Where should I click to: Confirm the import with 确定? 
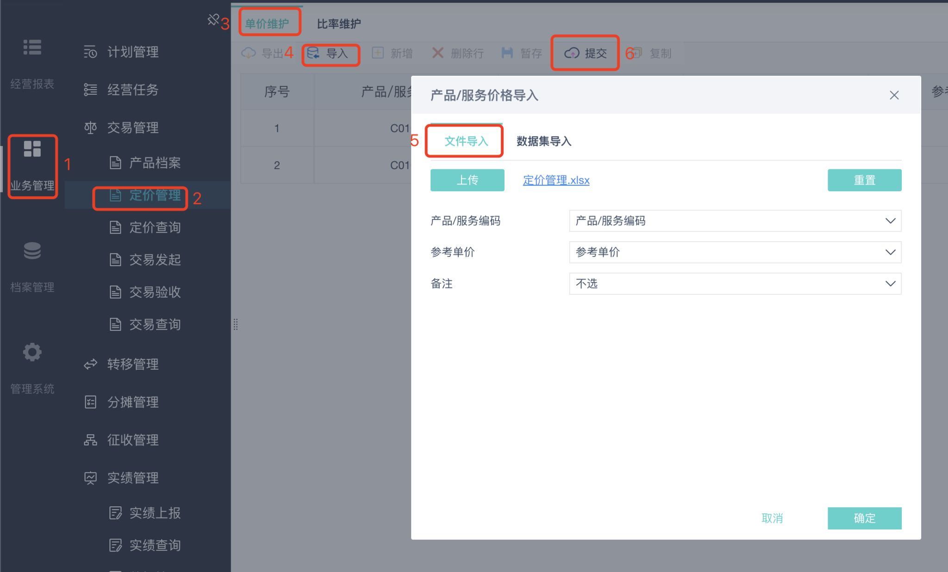pos(864,518)
